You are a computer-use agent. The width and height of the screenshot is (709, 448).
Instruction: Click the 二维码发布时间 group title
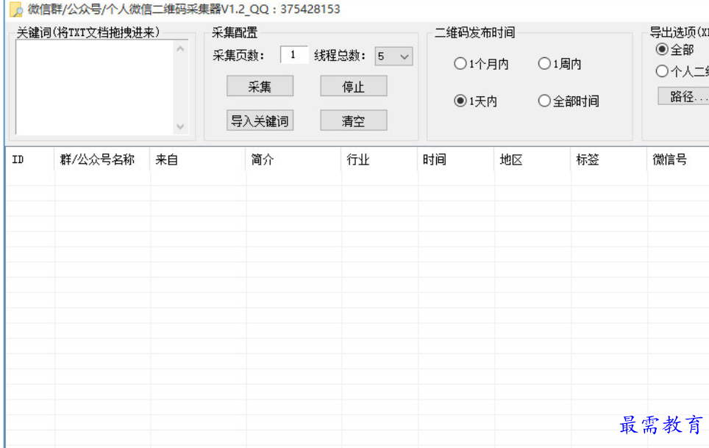click(x=475, y=32)
